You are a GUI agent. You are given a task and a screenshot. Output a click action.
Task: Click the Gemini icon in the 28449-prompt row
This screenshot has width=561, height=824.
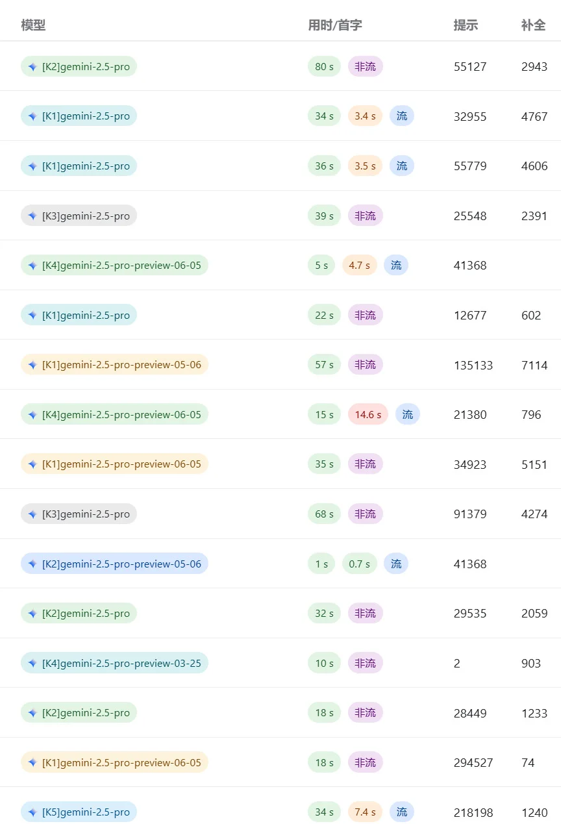click(32, 712)
